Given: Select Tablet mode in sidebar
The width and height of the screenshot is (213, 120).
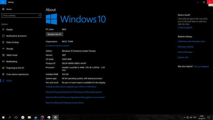Looking at the screenshot, I should (12, 55).
